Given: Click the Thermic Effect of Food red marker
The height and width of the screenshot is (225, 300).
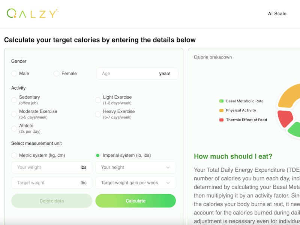Looking at the screenshot, I should 221,120.
